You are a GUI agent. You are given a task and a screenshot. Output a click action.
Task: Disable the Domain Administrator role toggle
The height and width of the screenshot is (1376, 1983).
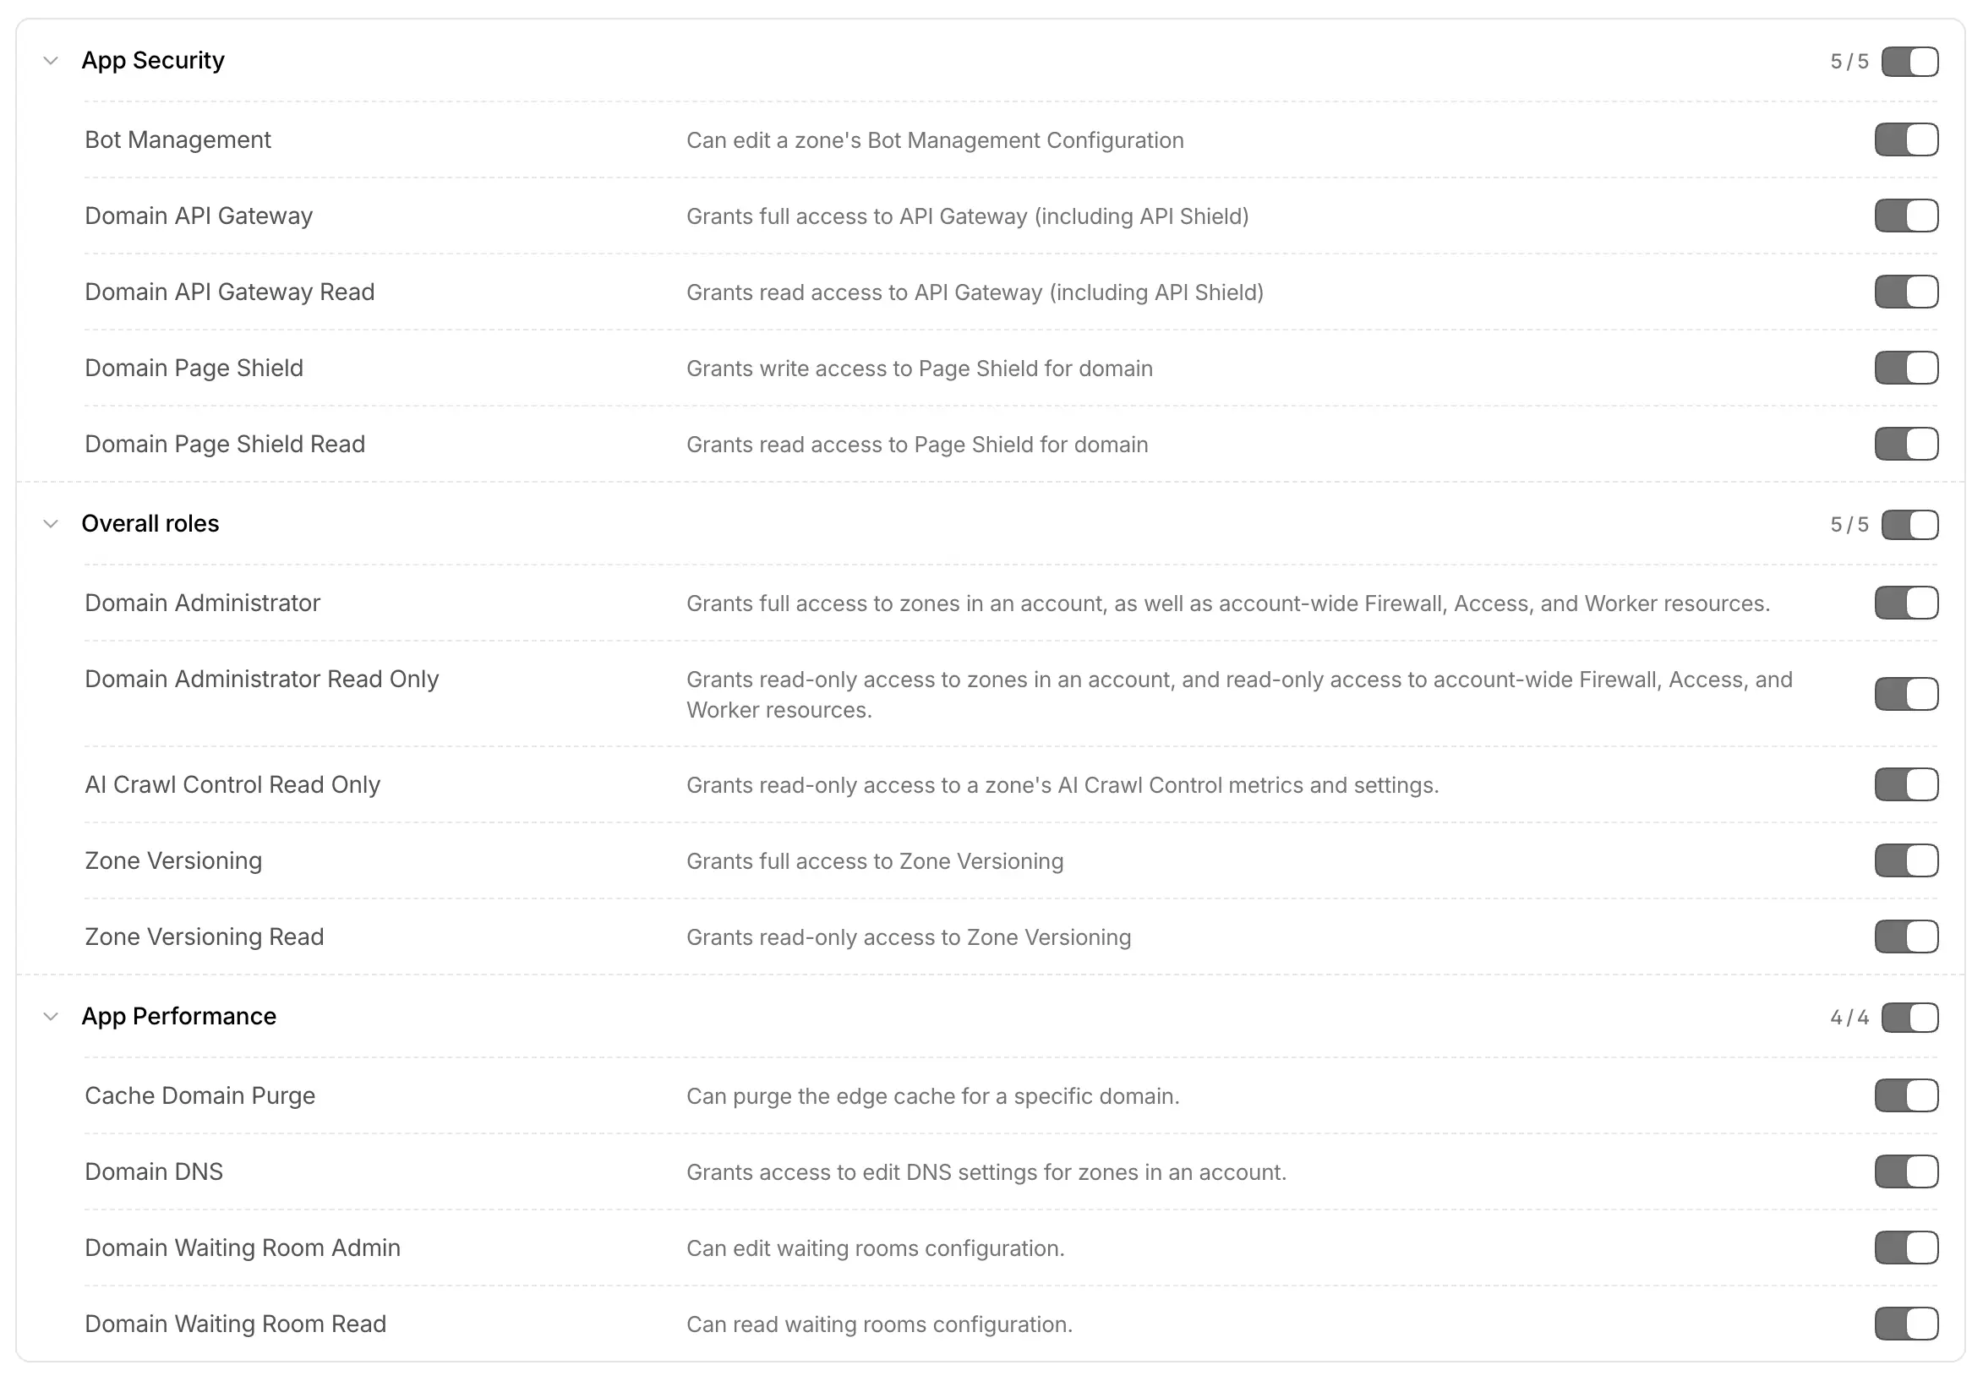click(x=1906, y=603)
